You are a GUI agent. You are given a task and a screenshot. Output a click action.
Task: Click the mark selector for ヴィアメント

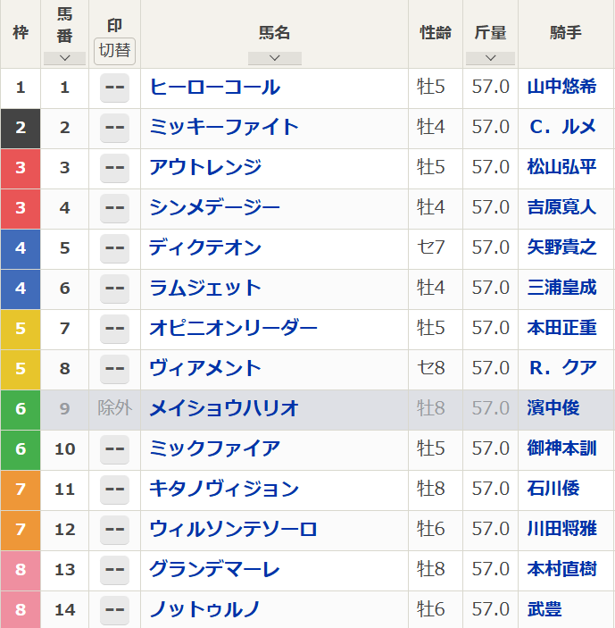pyautogui.click(x=114, y=369)
